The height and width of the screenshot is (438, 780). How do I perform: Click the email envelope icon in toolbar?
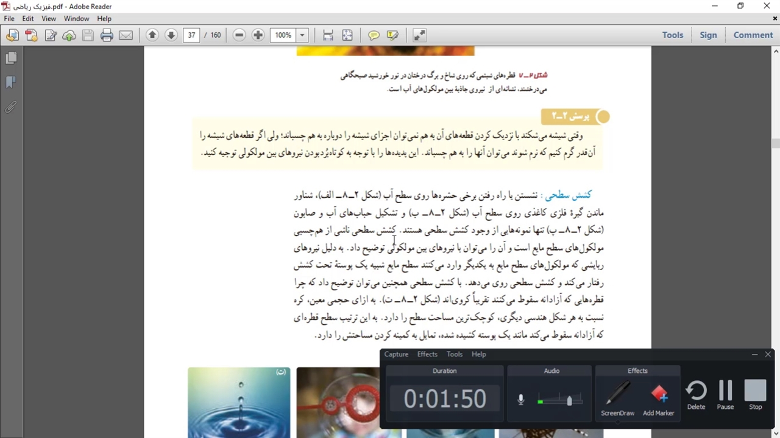click(x=126, y=35)
